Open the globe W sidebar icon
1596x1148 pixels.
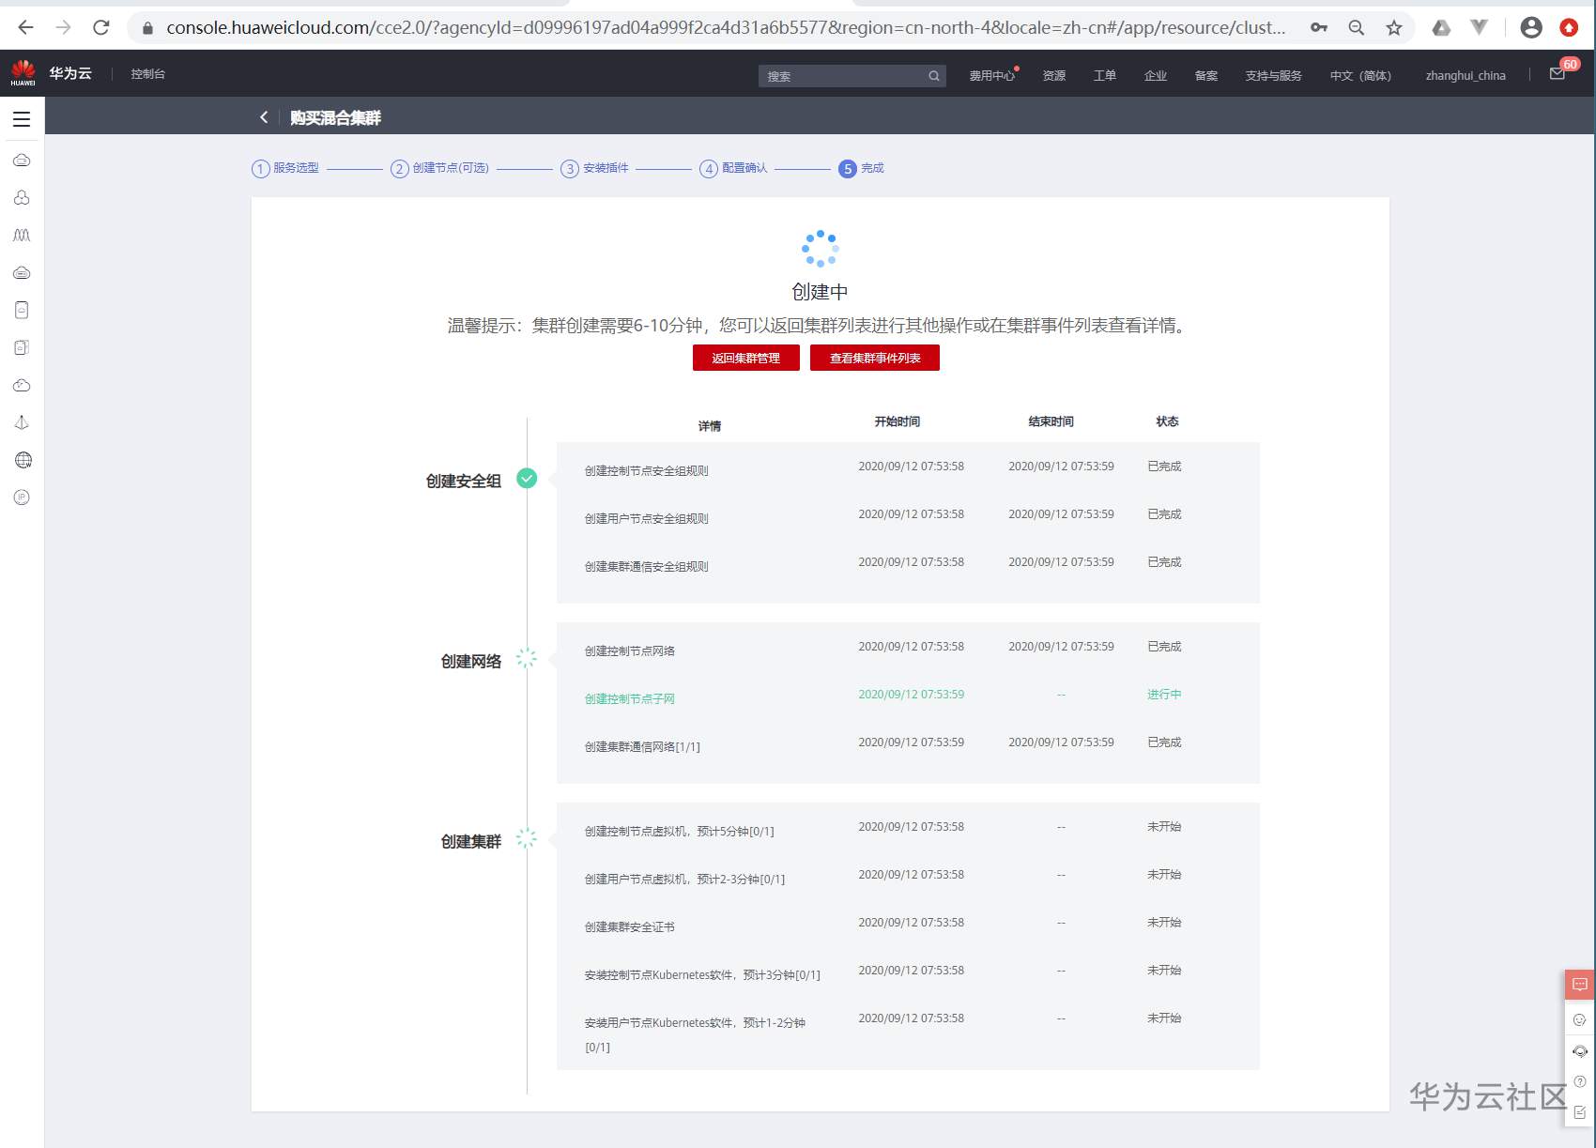click(x=23, y=460)
